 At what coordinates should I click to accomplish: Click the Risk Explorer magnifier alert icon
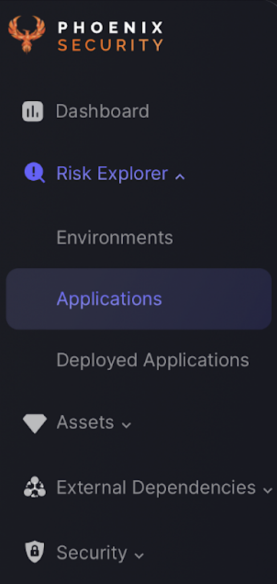(34, 173)
